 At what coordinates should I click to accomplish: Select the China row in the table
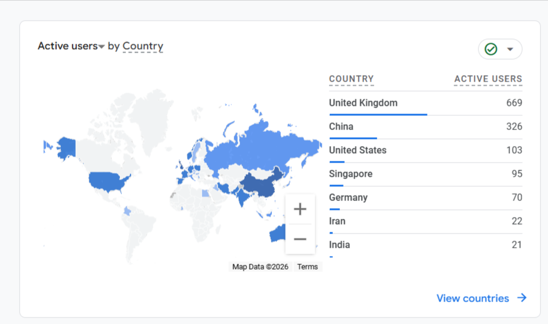pyautogui.click(x=426, y=127)
